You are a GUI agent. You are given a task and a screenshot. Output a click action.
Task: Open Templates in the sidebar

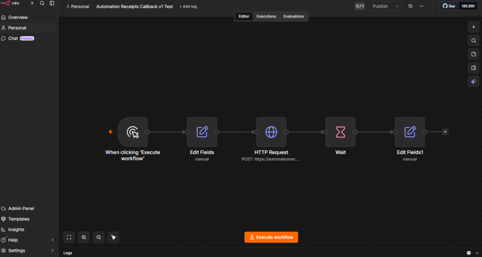pos(28,219)
